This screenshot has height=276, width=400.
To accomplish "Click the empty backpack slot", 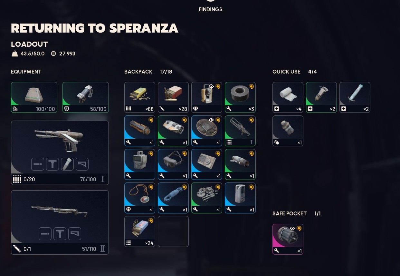I will tap(173, 232).
